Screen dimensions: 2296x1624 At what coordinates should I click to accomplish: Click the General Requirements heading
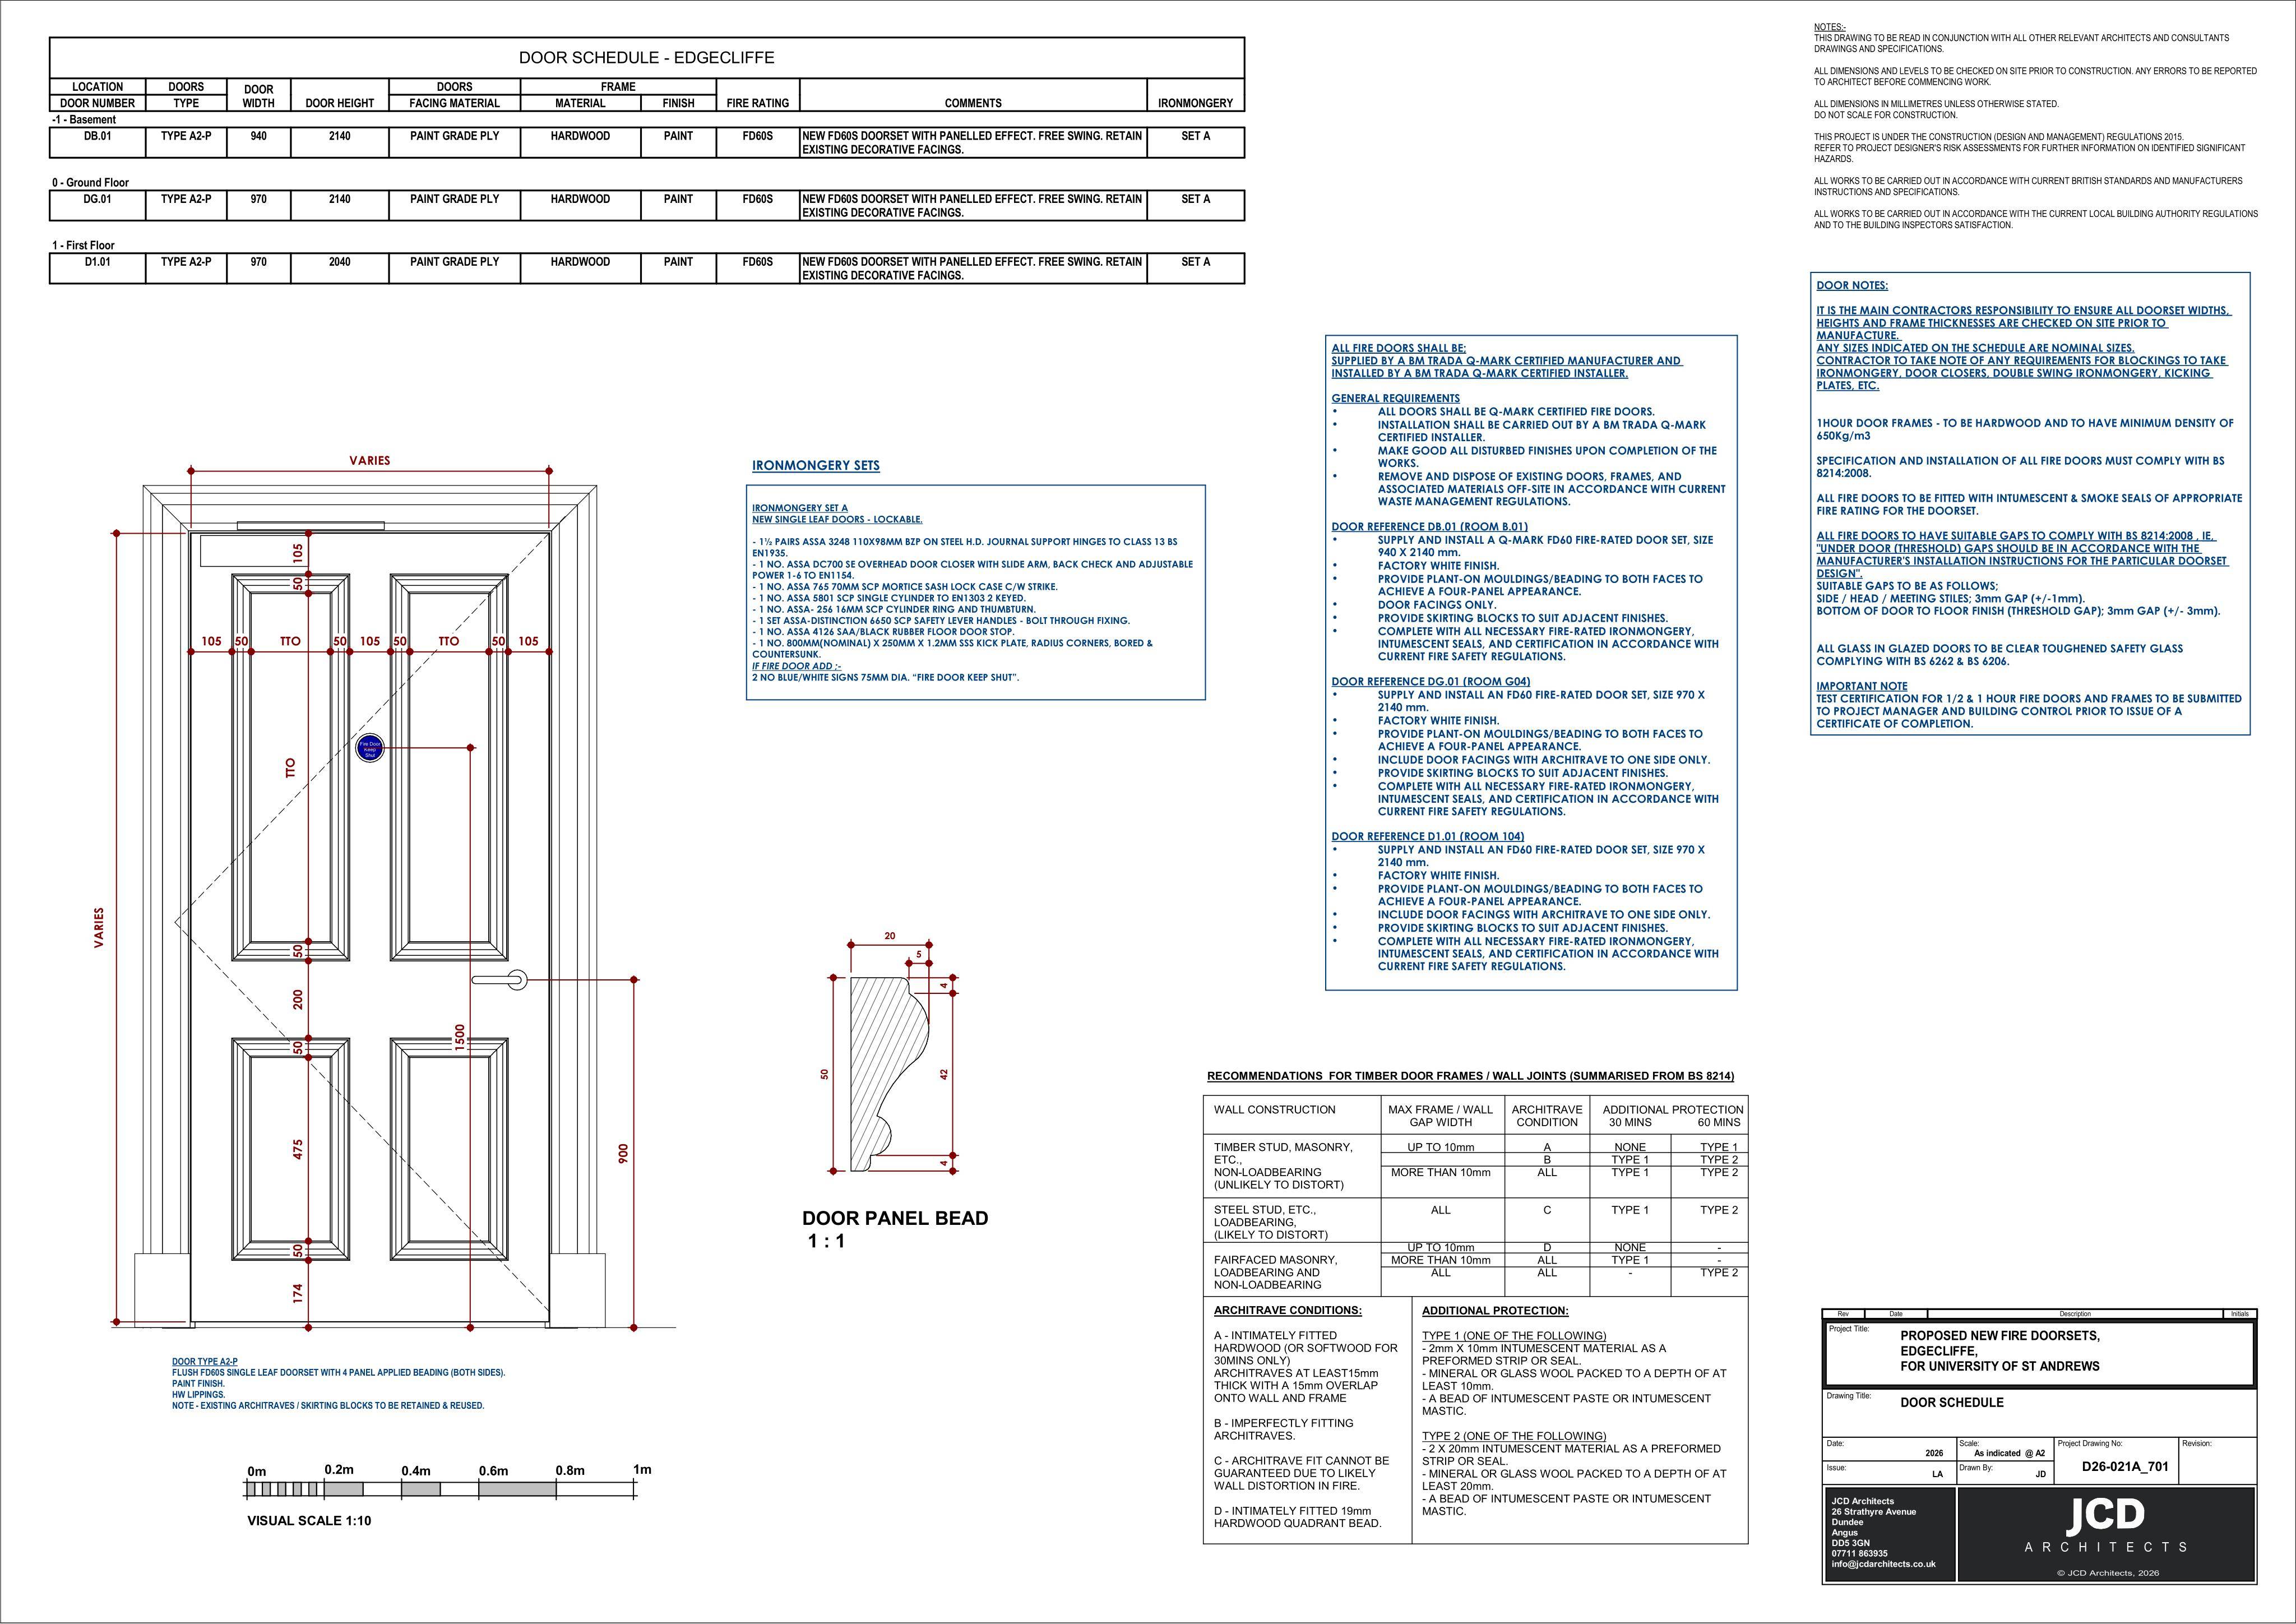tap(1395, 398)
